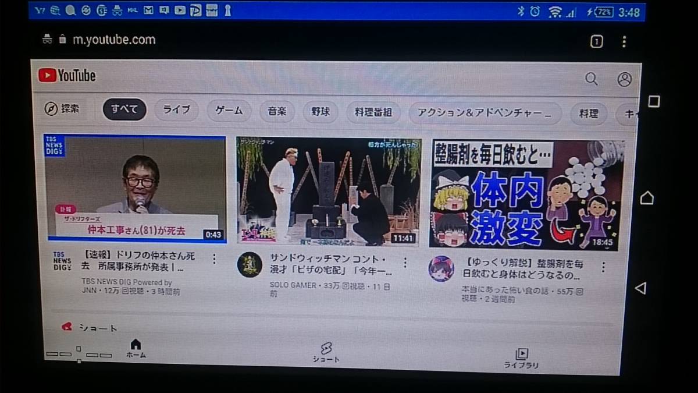Image resolution: width=698 pixels, height=393 pixels.
Task: Open 本当にあった怖い食の話 channel avatar
Action: pos(441,268)
